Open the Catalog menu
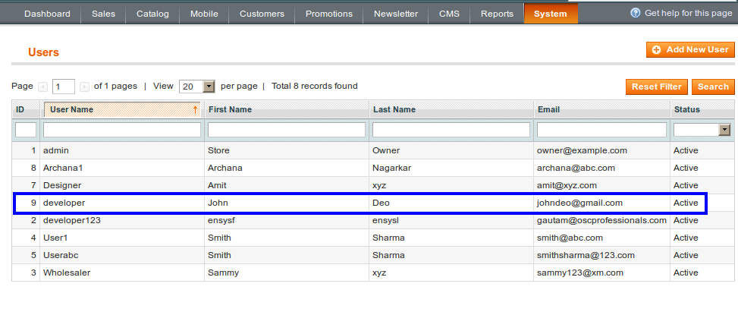Screen dimensions: 738x312 [154, 14]
